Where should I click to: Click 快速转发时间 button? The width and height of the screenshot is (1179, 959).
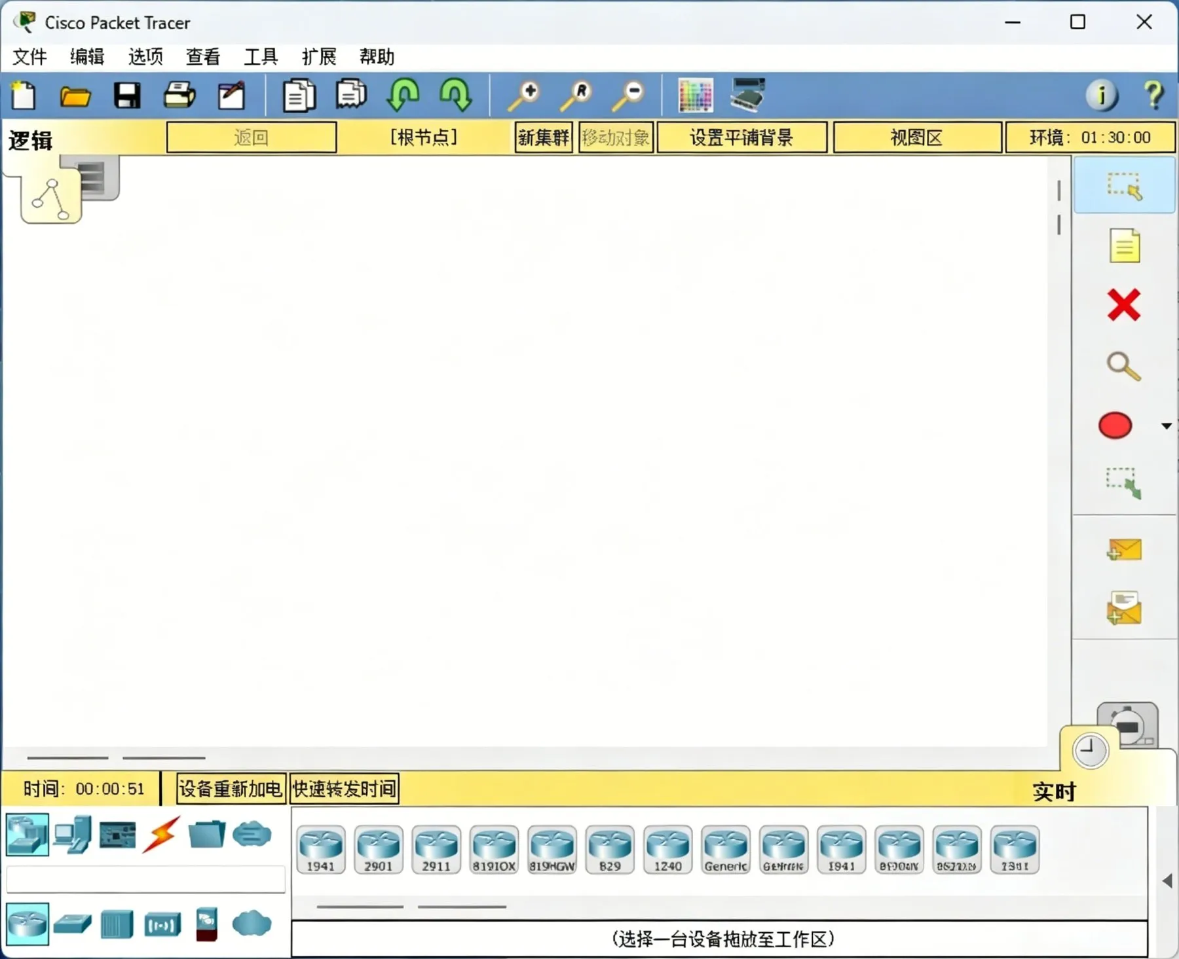click(344, 789)
